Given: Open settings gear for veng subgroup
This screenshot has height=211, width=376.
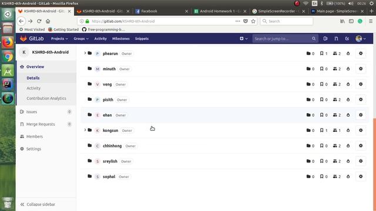Looking at the screenshot, I should (x=361, y=84).
